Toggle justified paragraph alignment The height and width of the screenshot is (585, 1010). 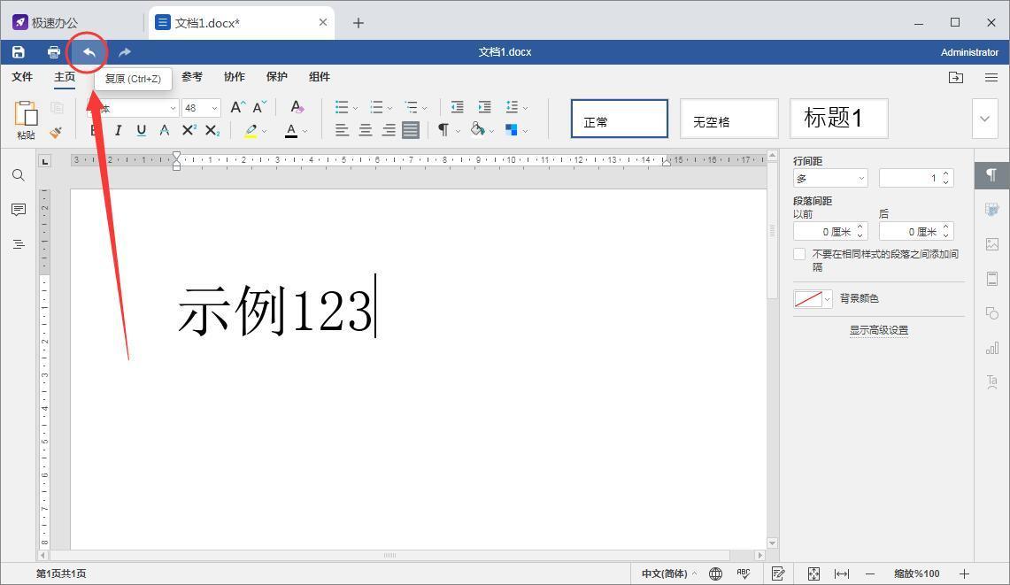411,130
